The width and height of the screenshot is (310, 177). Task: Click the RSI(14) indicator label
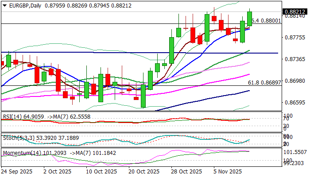point(12,117)
